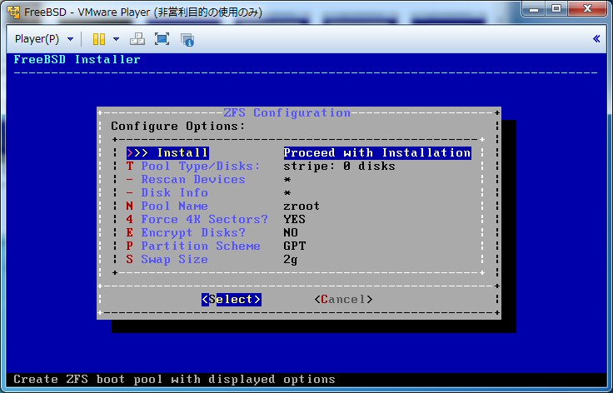Collapse toolbar with double chevron icon
The width and height of the screenshot is (613, 393).
pyautogui.click(x=596, y=38)
